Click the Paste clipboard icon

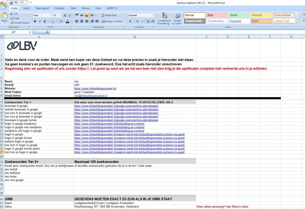[x=4, y=15]
